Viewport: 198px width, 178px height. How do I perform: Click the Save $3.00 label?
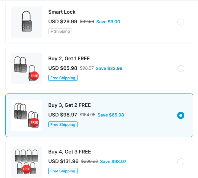108,22
